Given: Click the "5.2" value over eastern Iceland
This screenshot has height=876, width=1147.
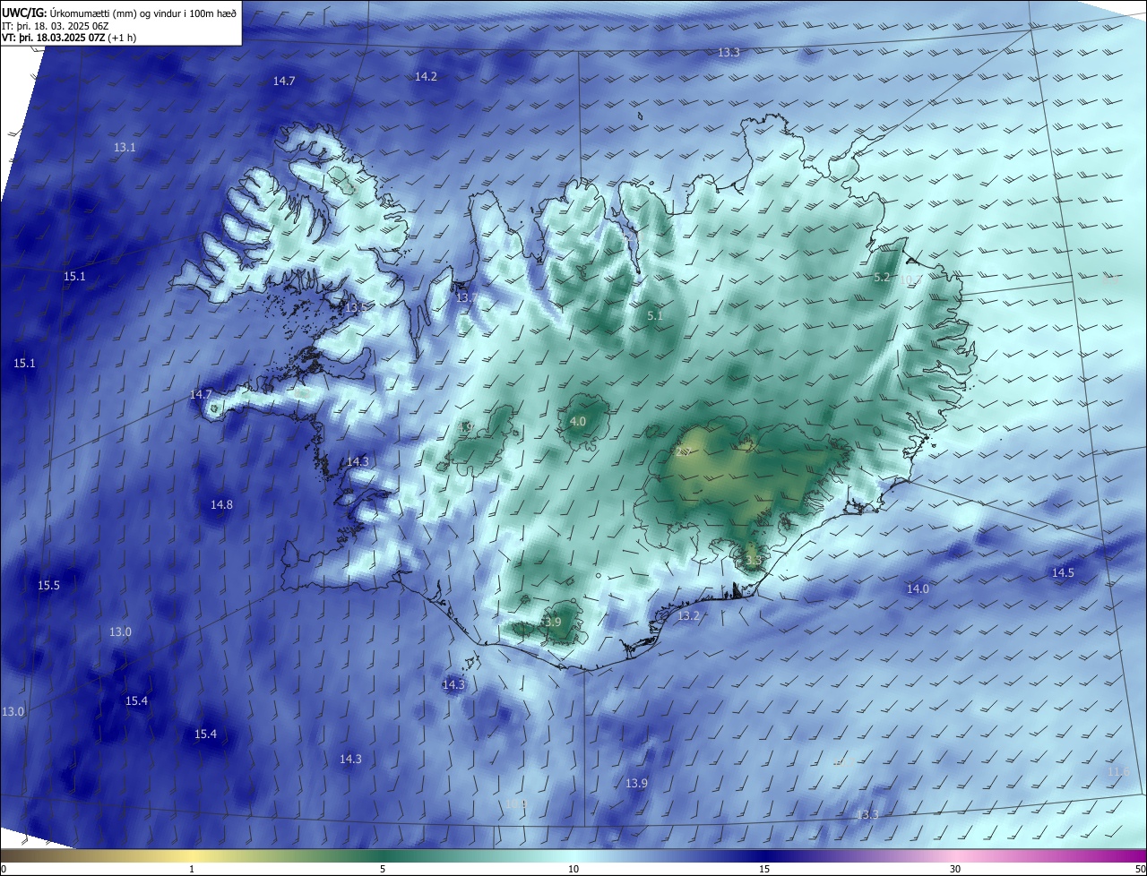Looking at the screenshot, I should tap(882, 278).
